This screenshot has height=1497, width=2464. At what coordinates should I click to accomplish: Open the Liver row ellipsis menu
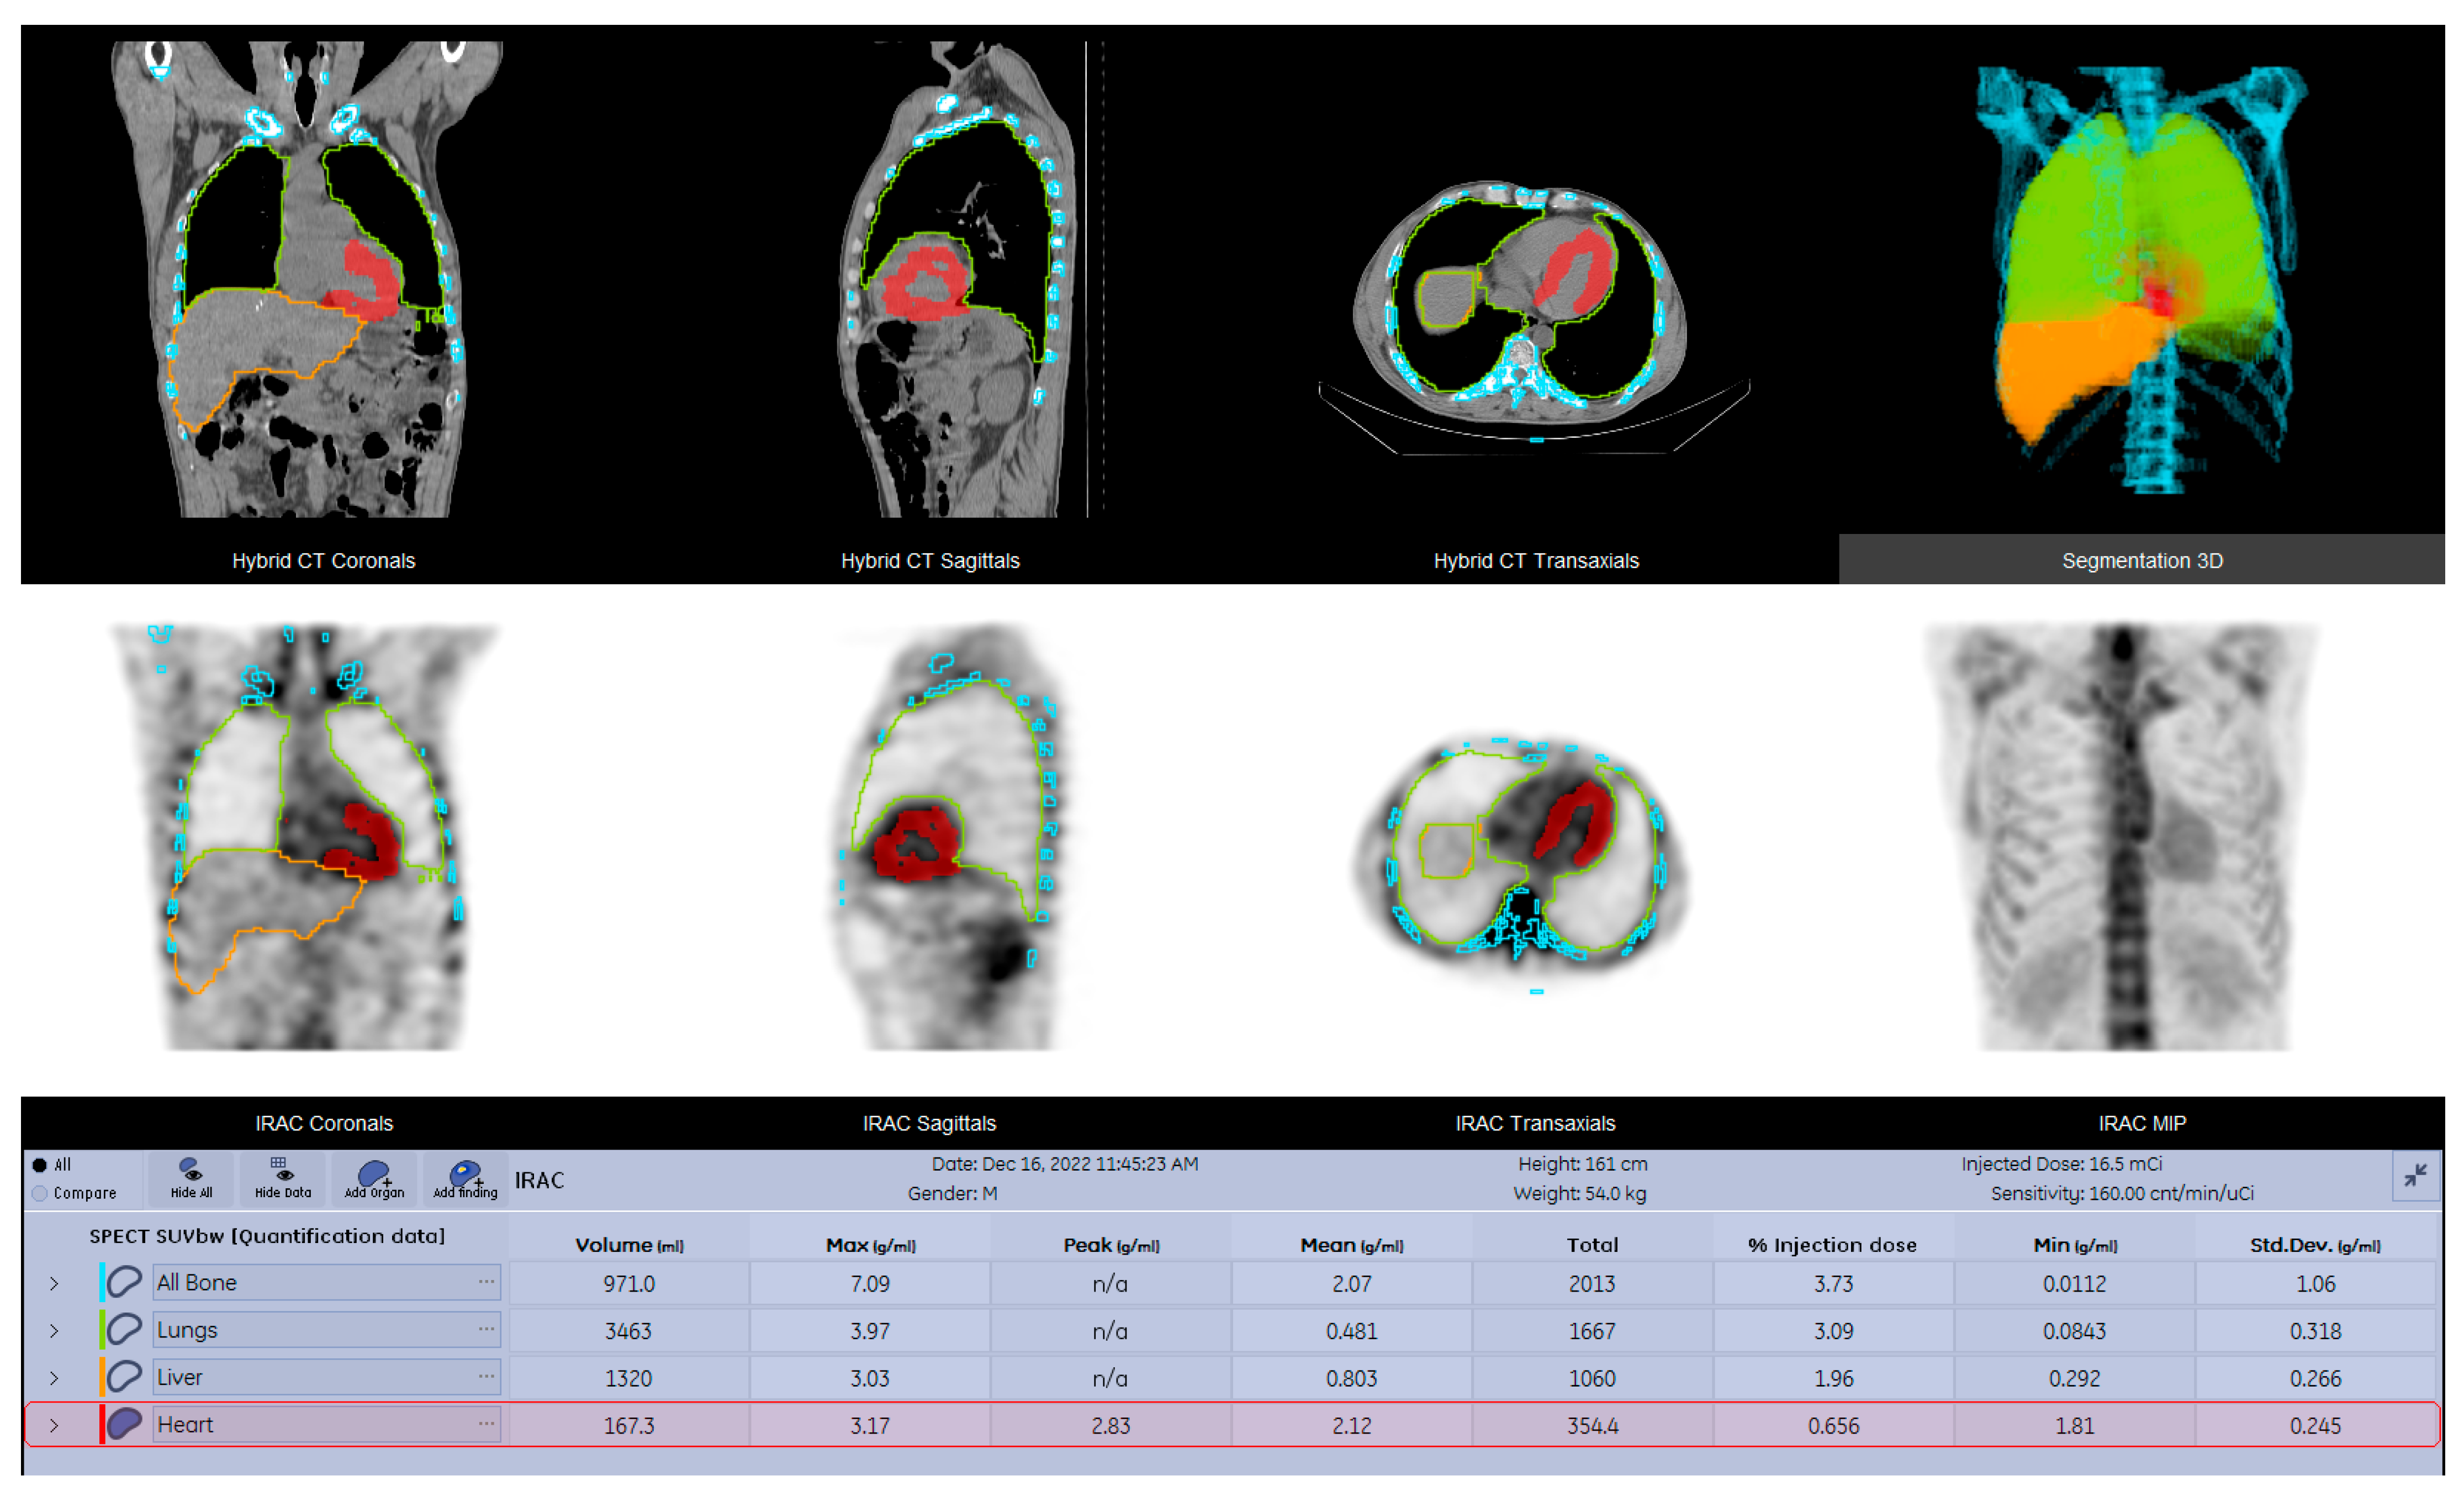pyautogui.click(x=486, y=1376)
